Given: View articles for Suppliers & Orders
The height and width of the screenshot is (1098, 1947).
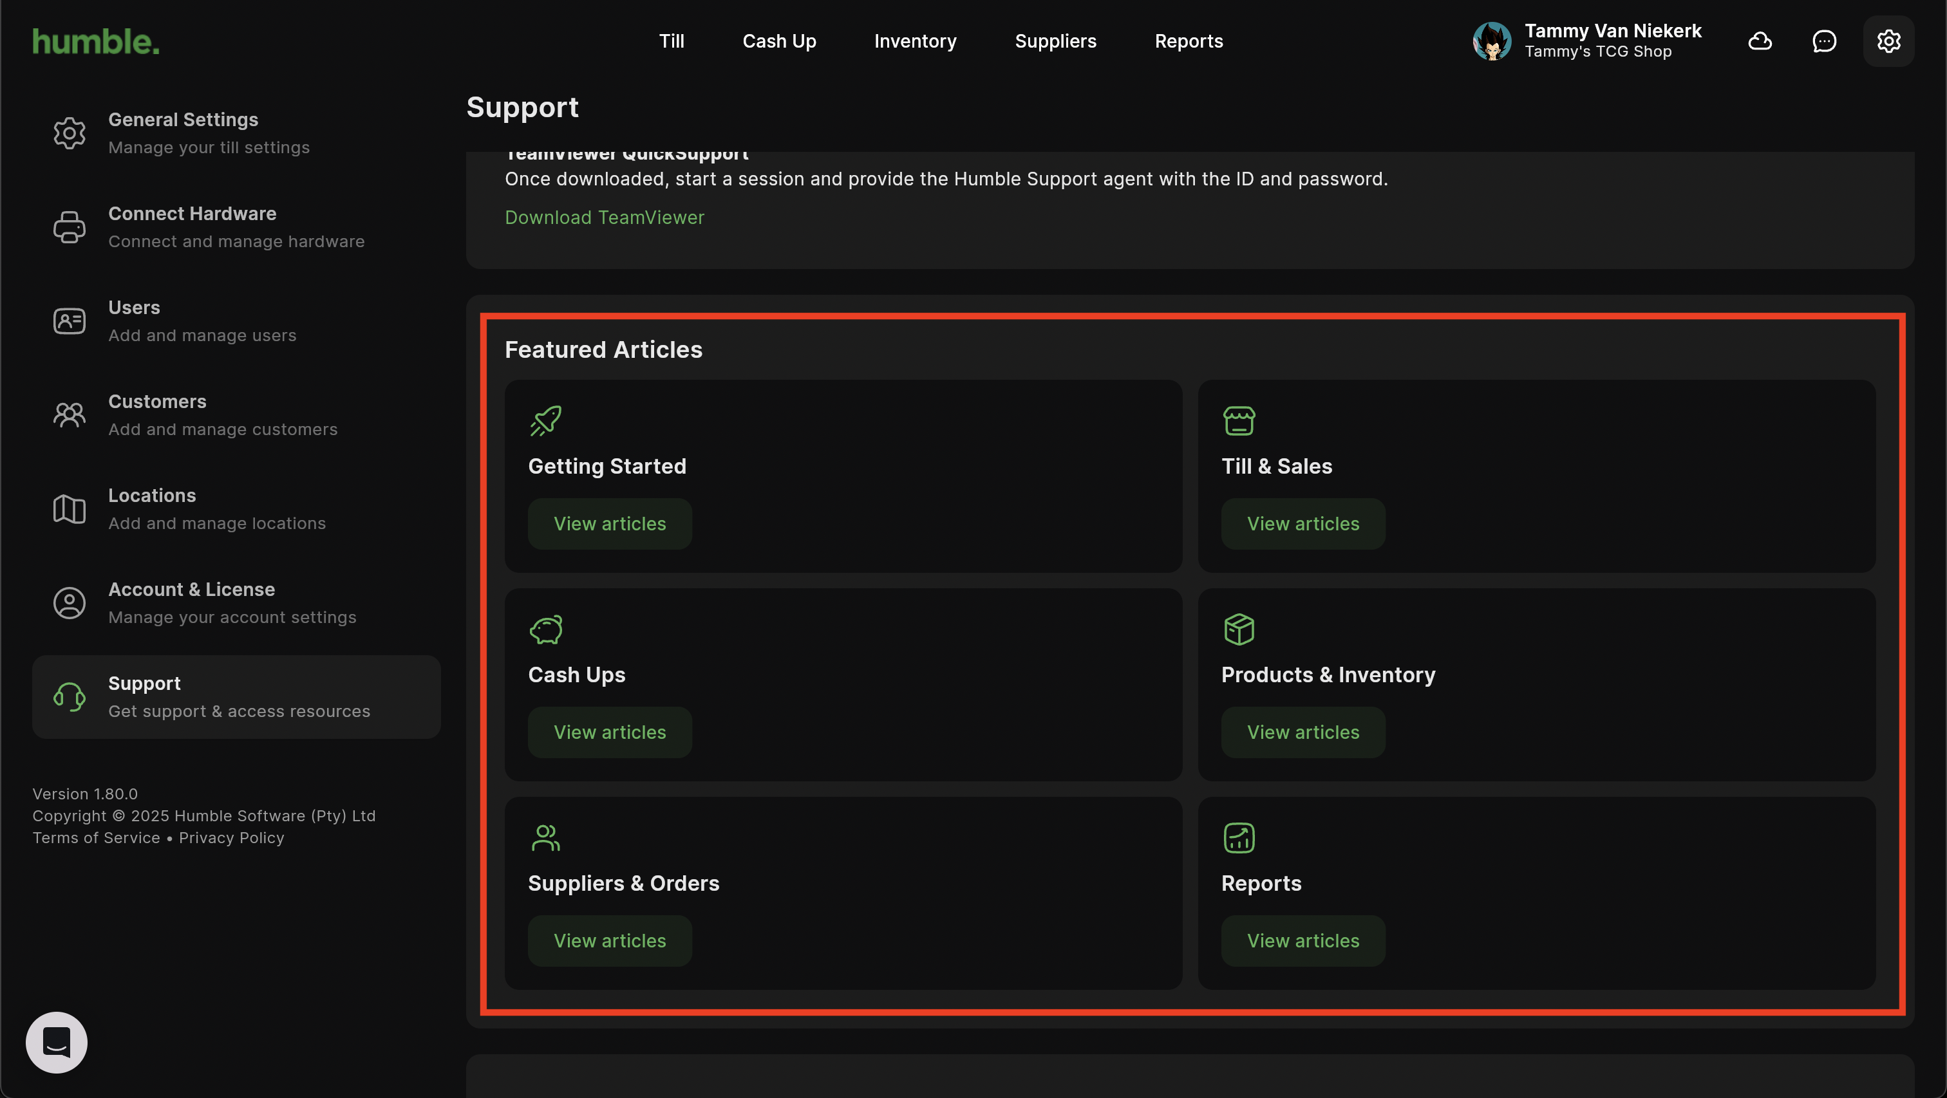Looking at the screenshot, I should click(609, 941).
